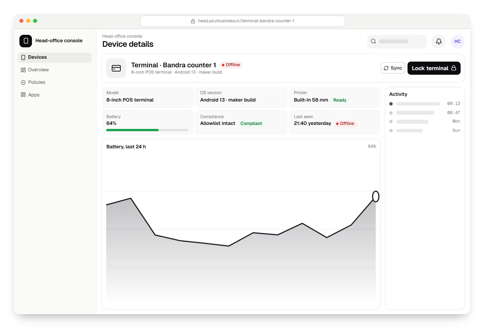Click the Compliant status badge
The image size is (484, 328).
[x=251, y=123]
